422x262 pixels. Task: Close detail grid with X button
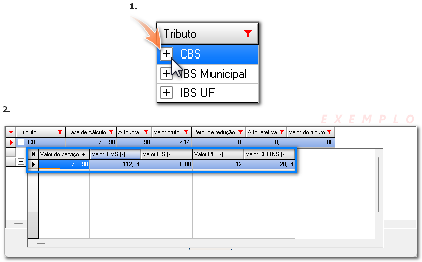tap(33, 154)
